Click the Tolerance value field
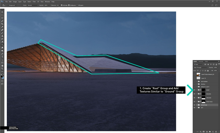This screenshot has height=133, width=220. pos(58,5)
